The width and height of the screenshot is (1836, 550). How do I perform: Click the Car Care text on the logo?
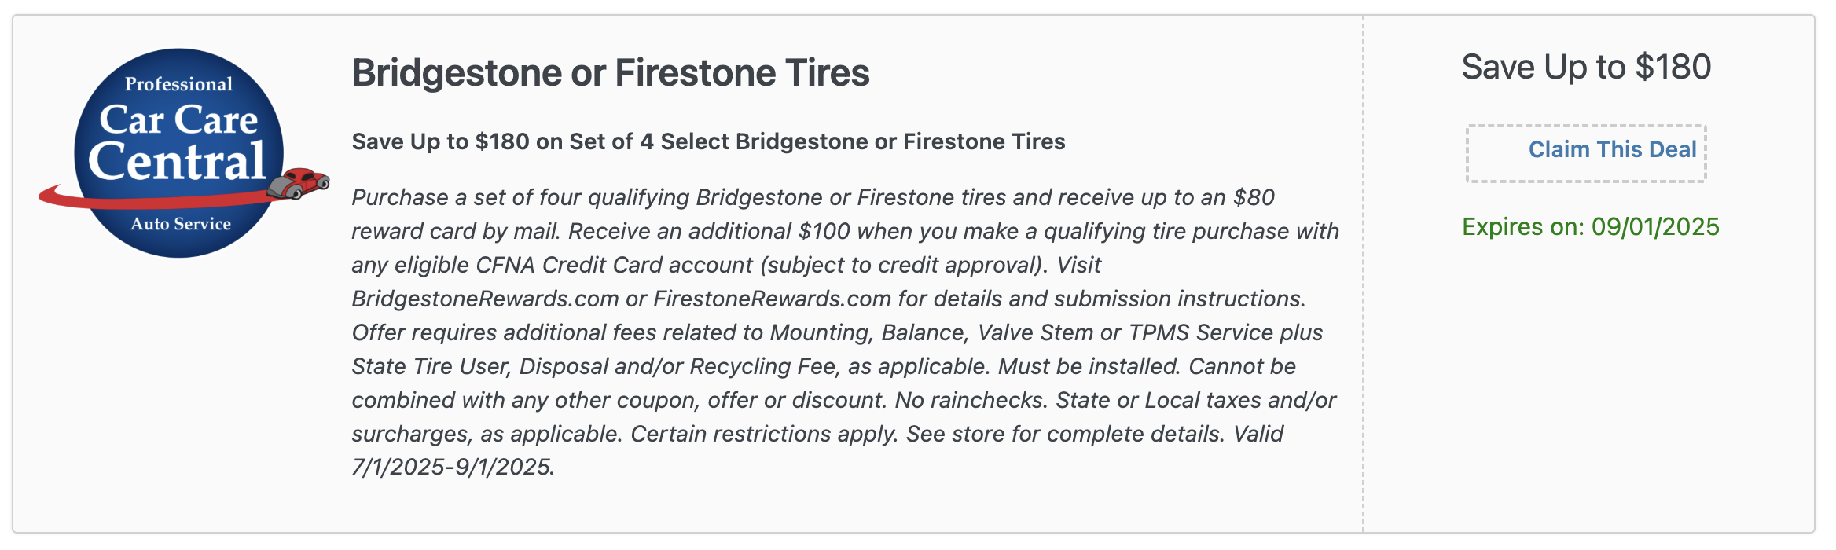pos(178,119)
